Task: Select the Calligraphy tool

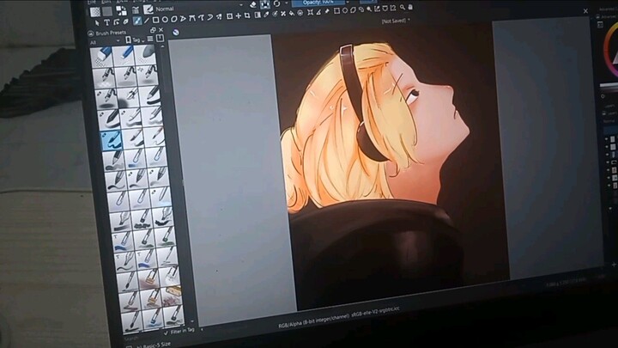Action: 125,21
